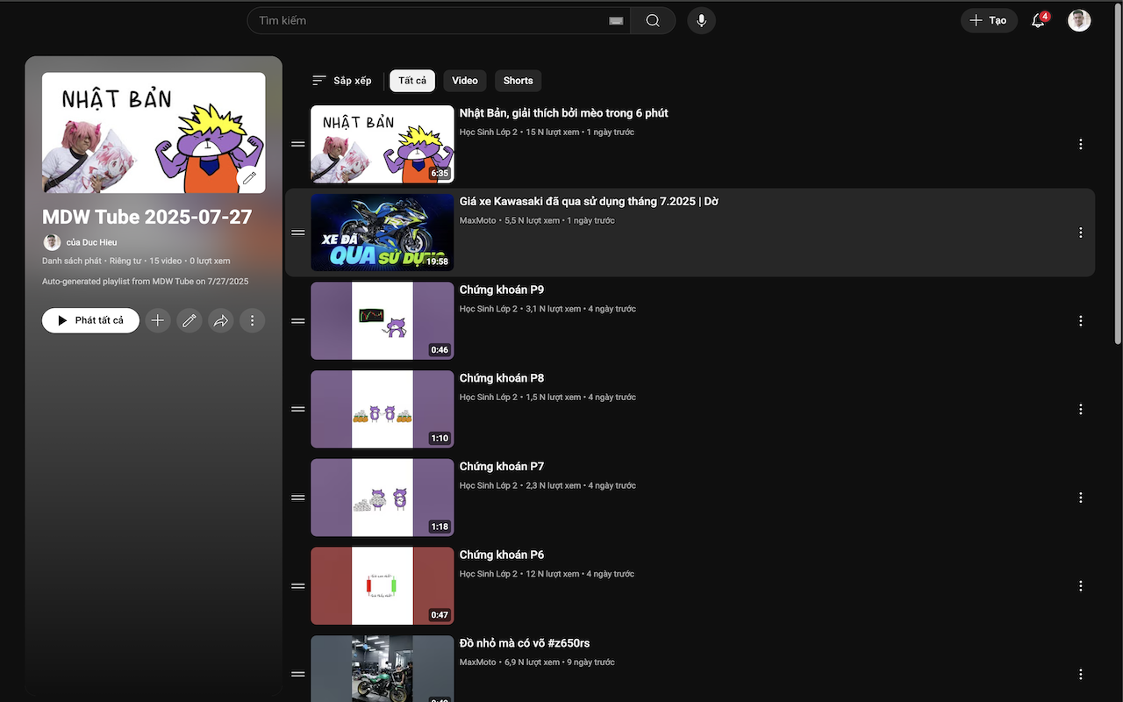Click MaxMoto channel under Giá xe Kawasaki video
The width and height of the screenshot is (1123, 702).
[477, 221]
